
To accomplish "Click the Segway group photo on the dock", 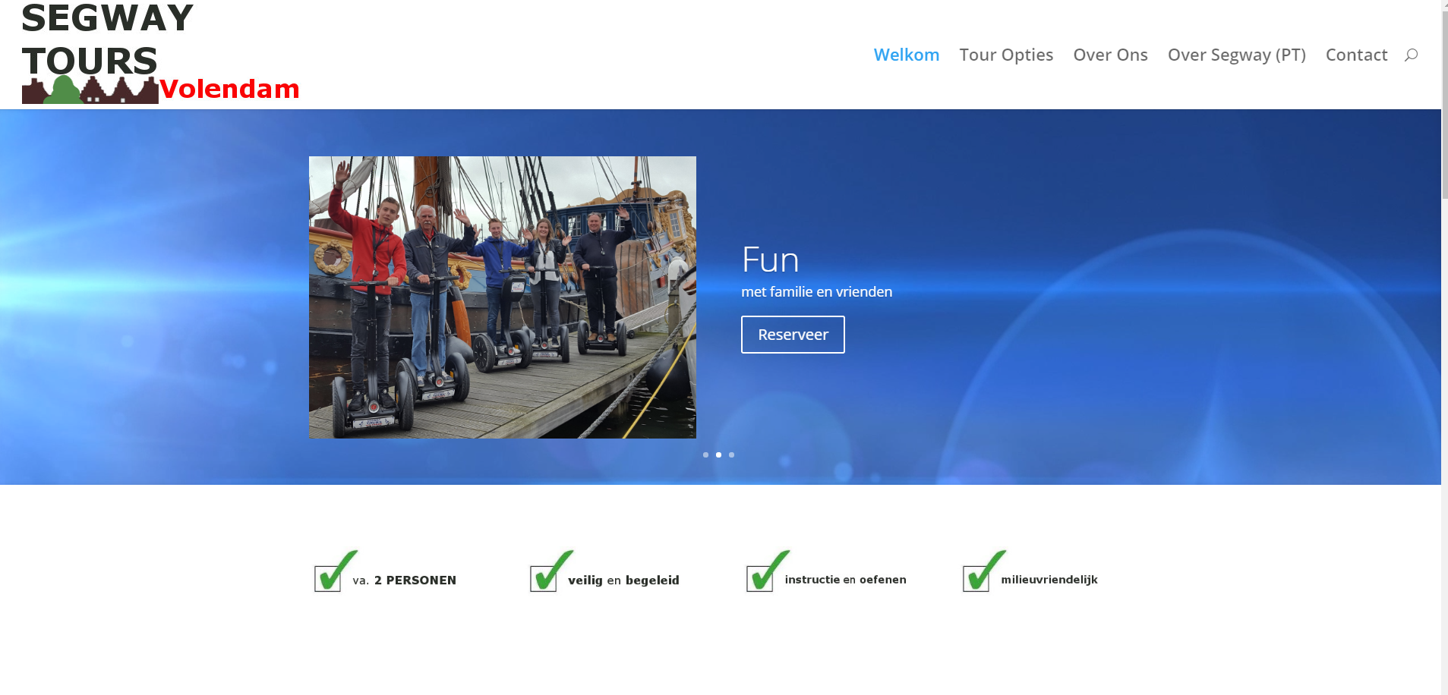I will pos(503,297).
